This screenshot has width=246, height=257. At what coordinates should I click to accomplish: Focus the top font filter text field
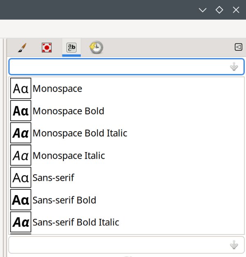coord(119,67)
